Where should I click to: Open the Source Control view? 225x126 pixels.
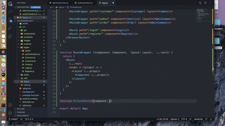pos(10,20)
